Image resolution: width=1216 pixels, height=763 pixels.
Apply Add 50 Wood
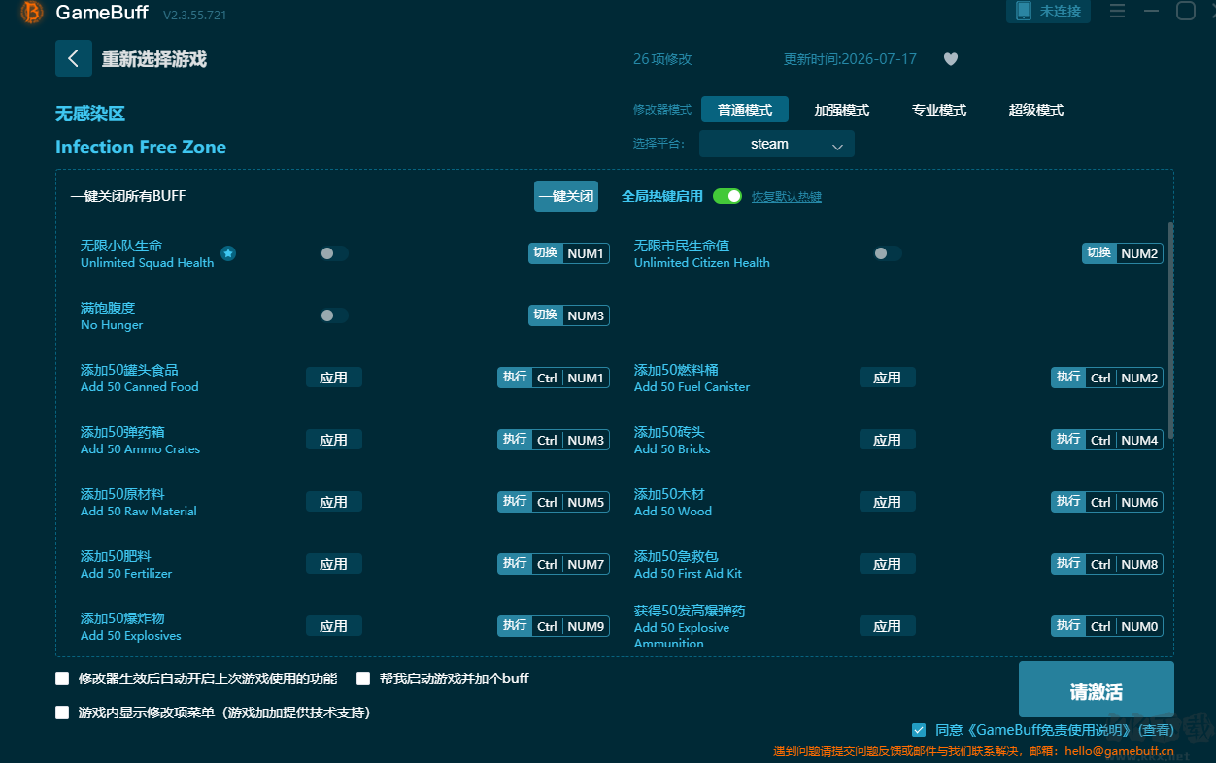[888, 502]
